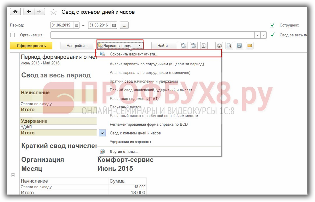This screenshot has height=202, width=315.
Task: Click the print icon in toolbar
Action: (x=219, y=46)
